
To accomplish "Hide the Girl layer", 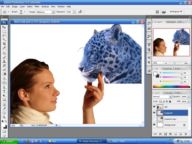I will (x=154, y=107).
